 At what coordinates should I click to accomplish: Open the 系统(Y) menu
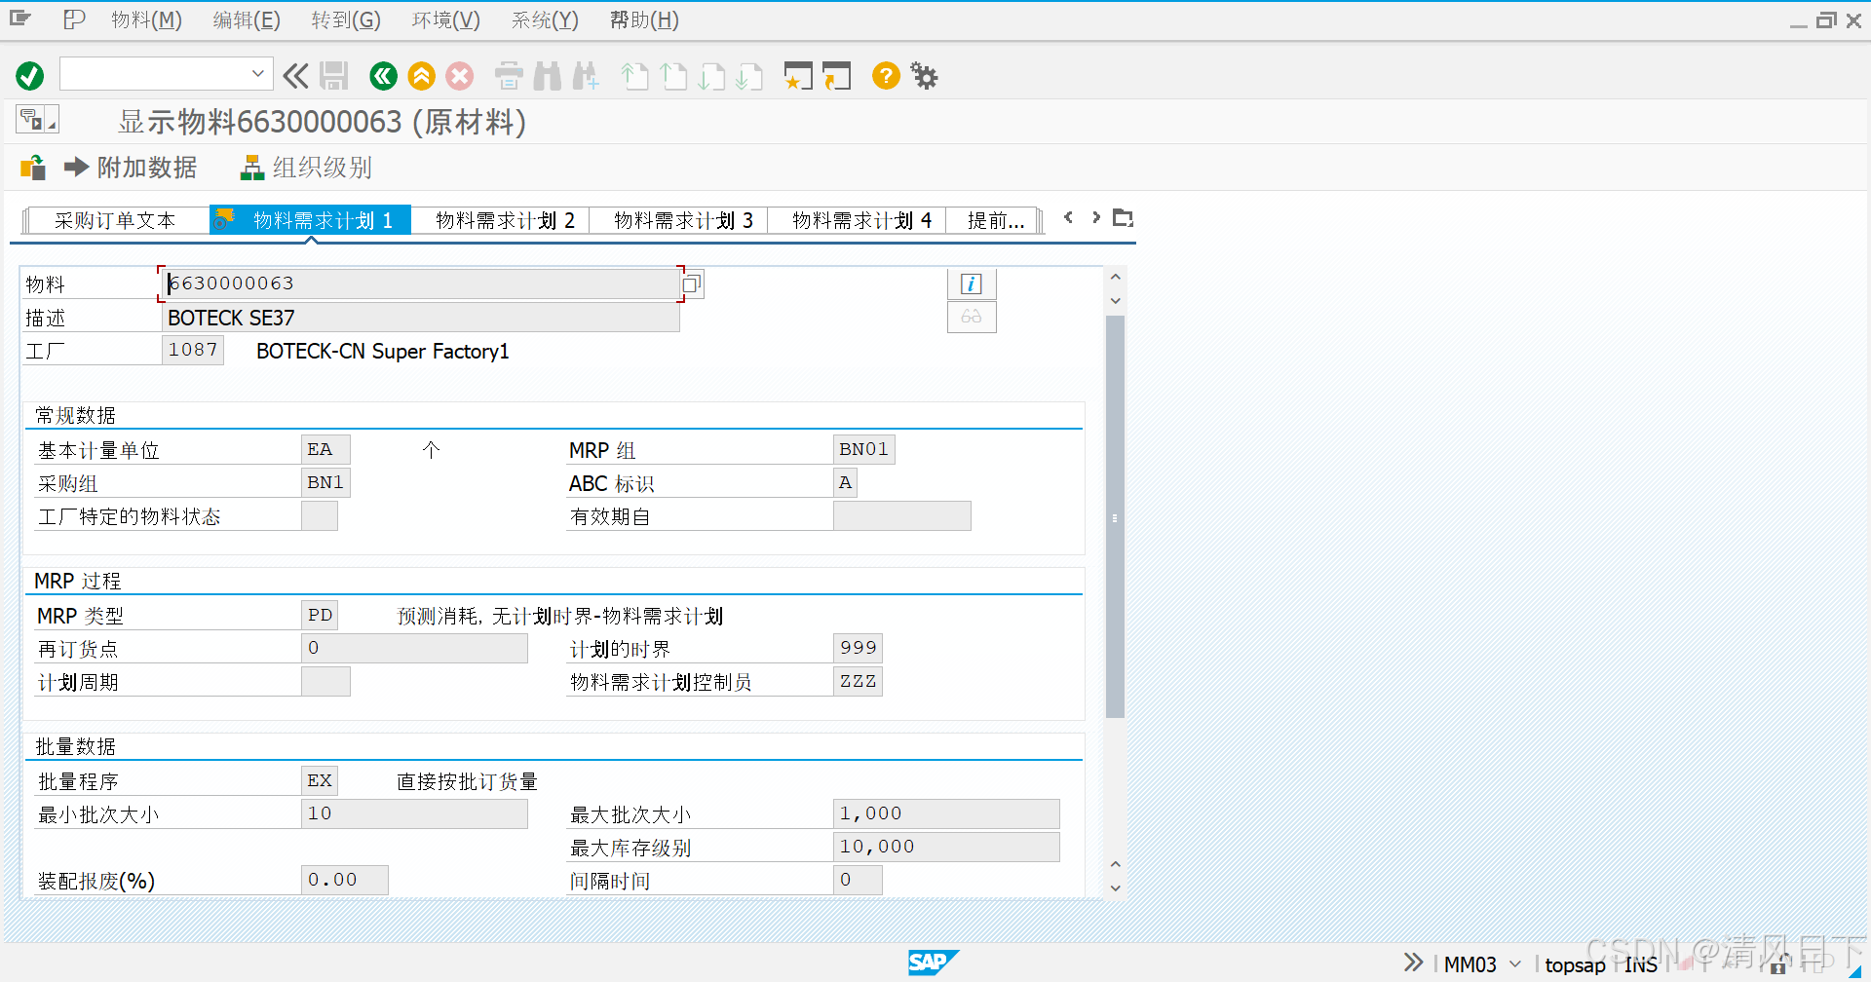point(544,19)
